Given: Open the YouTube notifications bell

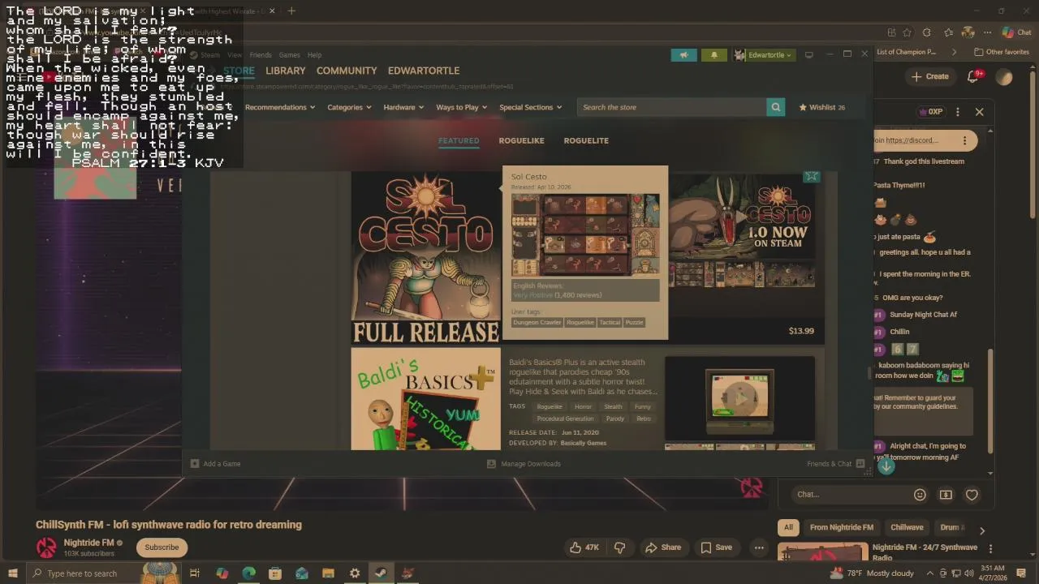Looking at the screenshot, I should (x=974, y=76).
